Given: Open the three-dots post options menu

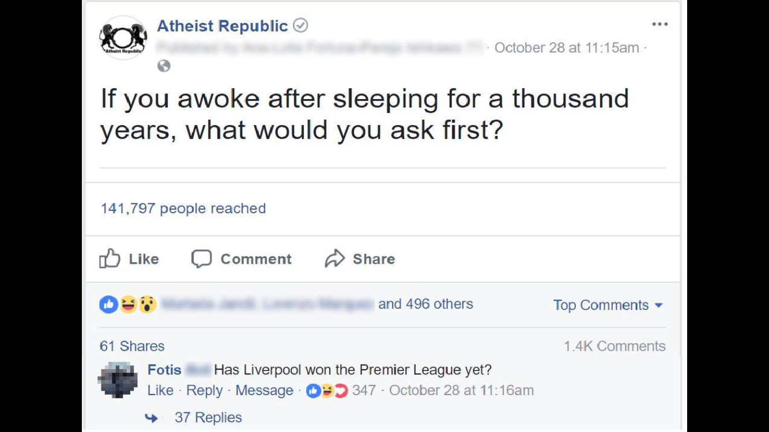Looking at the screenshot, I should tap(659, 25).
